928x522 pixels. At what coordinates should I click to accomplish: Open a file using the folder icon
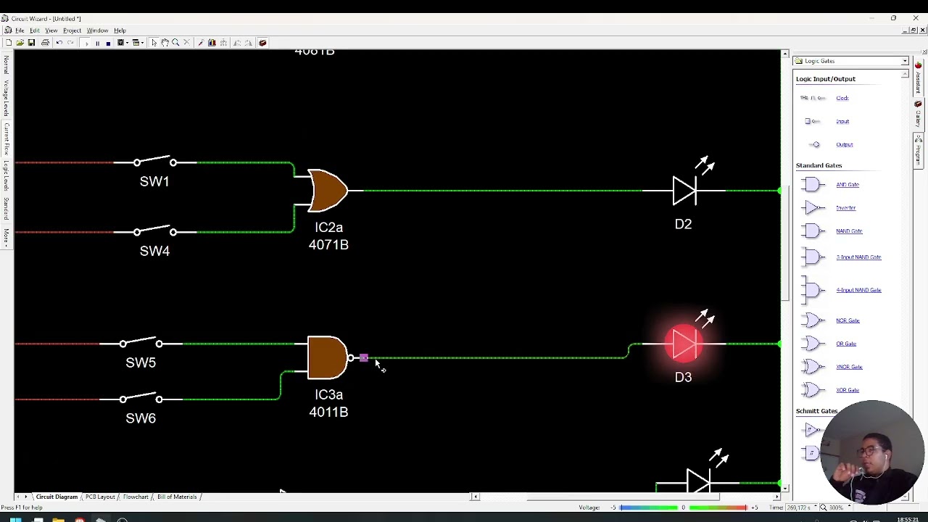pos(20,43)
